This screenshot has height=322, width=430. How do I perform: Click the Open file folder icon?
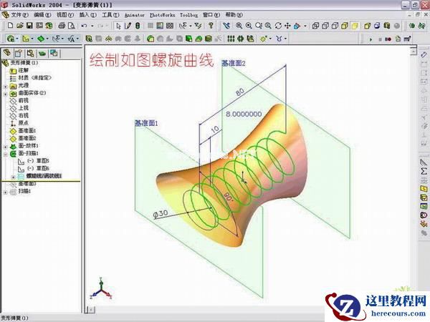(20, 26)
